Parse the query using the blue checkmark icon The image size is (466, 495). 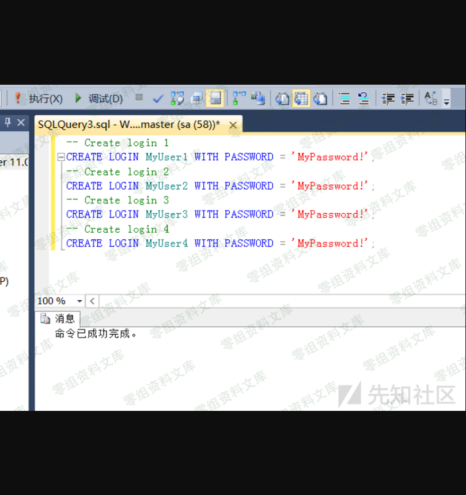pos(158,99)
